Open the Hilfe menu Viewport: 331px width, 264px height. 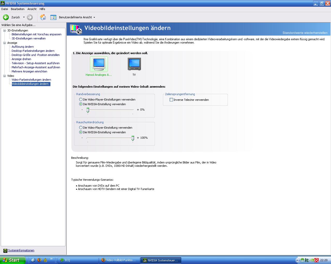pos(42,9)
